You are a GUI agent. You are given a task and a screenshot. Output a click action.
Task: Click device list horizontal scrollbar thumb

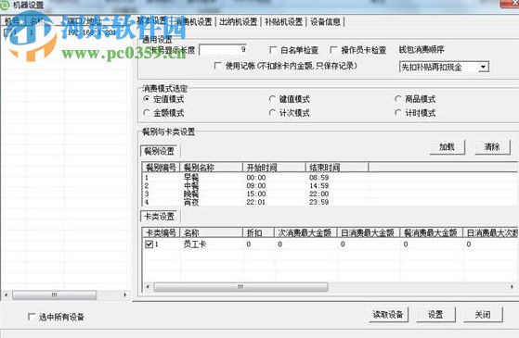tap(54, 294)
